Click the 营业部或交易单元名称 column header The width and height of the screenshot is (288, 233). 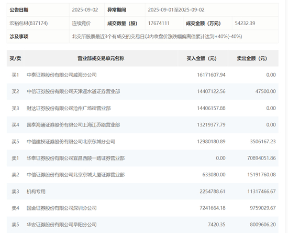coord(101,59)
